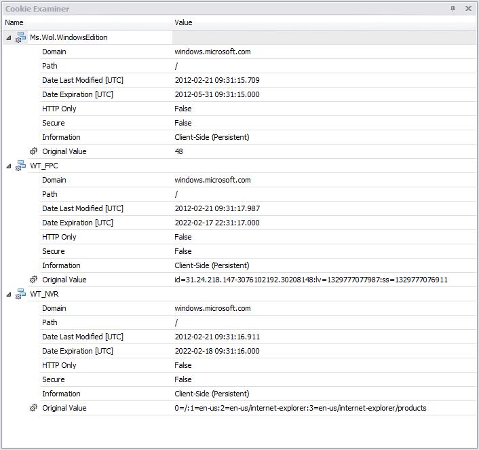Pin the Cookie Examiner panel
Viewport: 479px width, 450px height.
pyautogui.click(x=453, y=9)
